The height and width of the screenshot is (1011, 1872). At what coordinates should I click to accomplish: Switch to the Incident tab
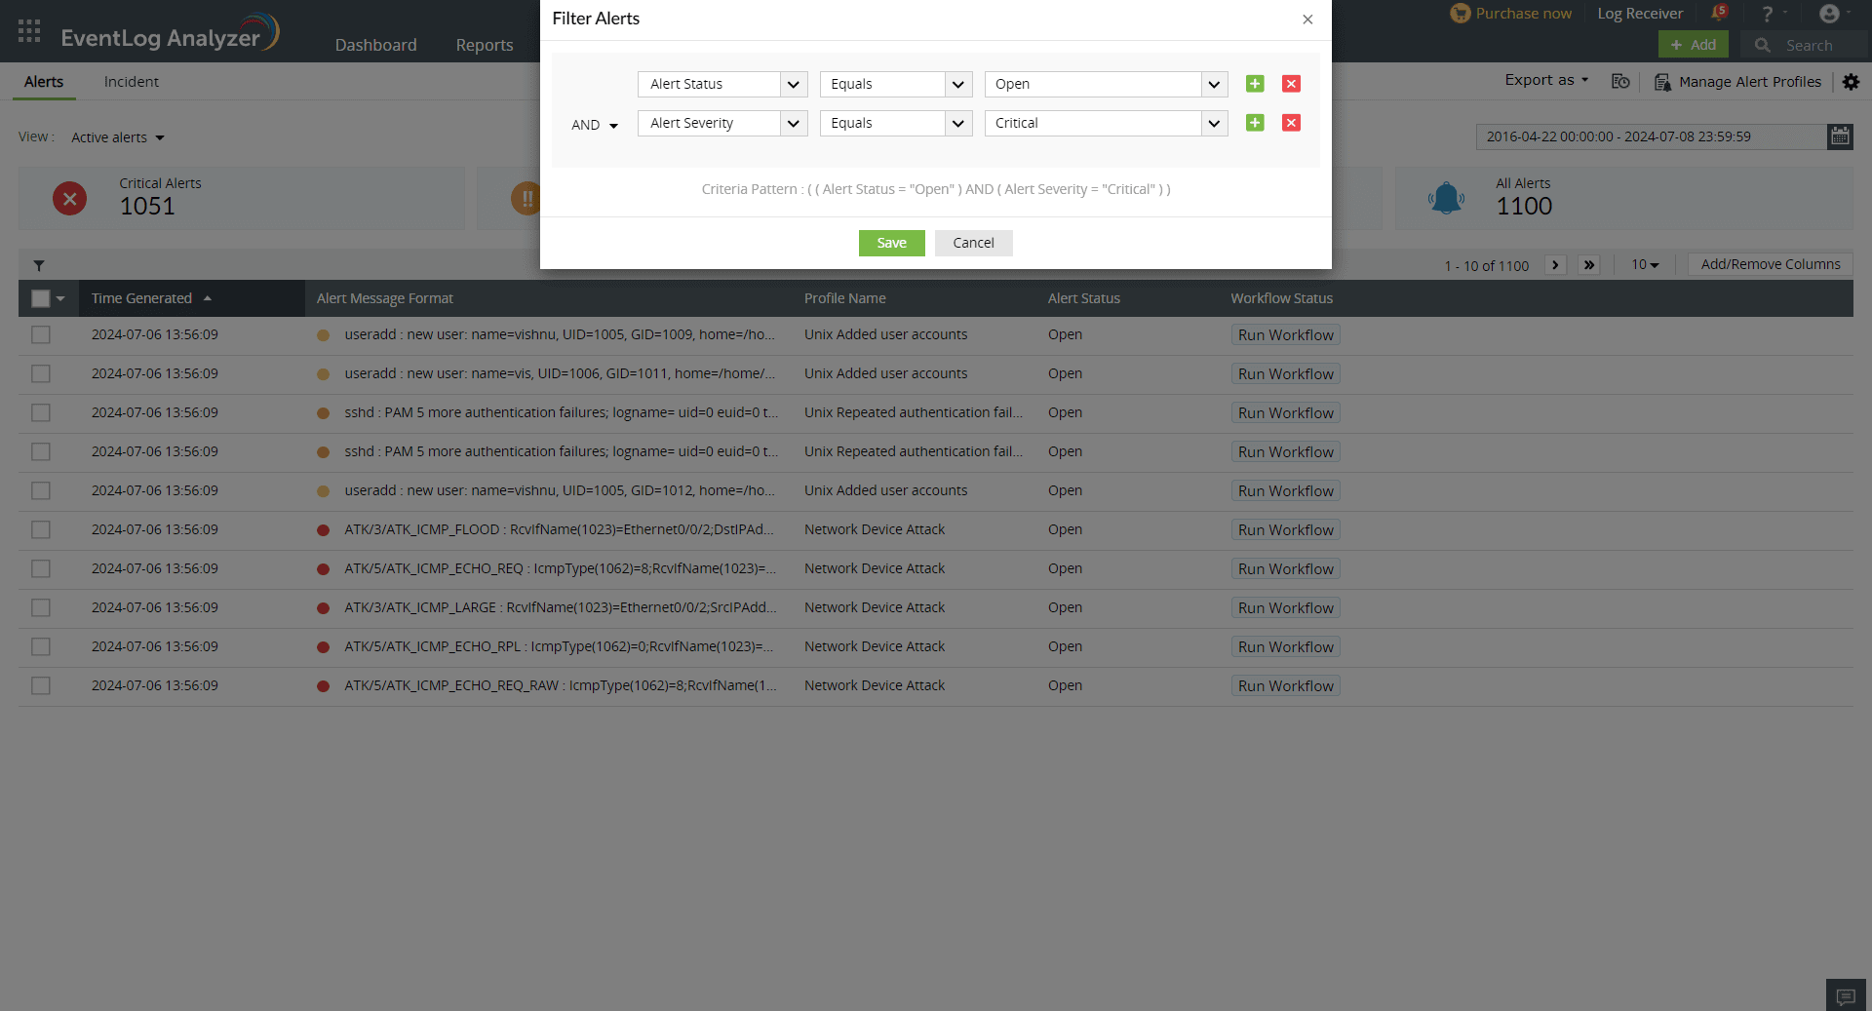point(131,82)
